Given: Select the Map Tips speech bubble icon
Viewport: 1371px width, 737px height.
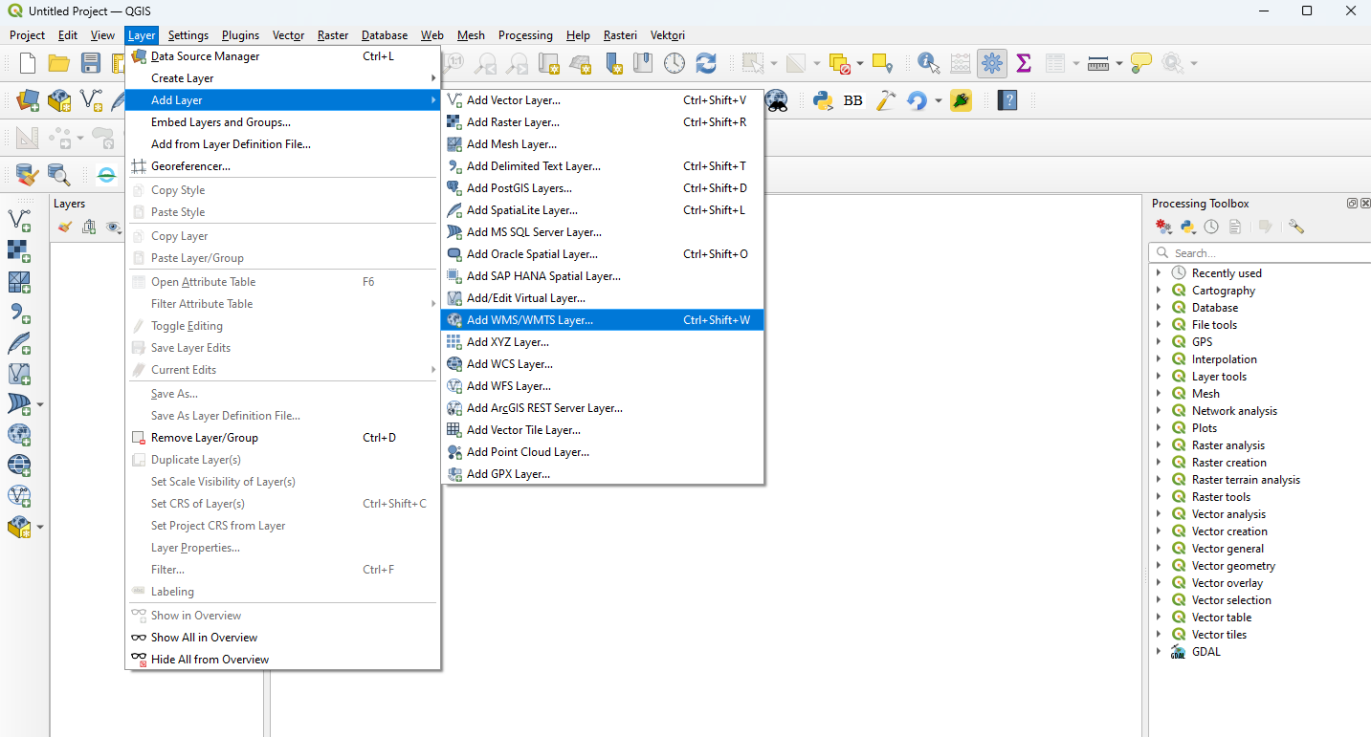Looking at the screenshot, I should (1140, 63).
